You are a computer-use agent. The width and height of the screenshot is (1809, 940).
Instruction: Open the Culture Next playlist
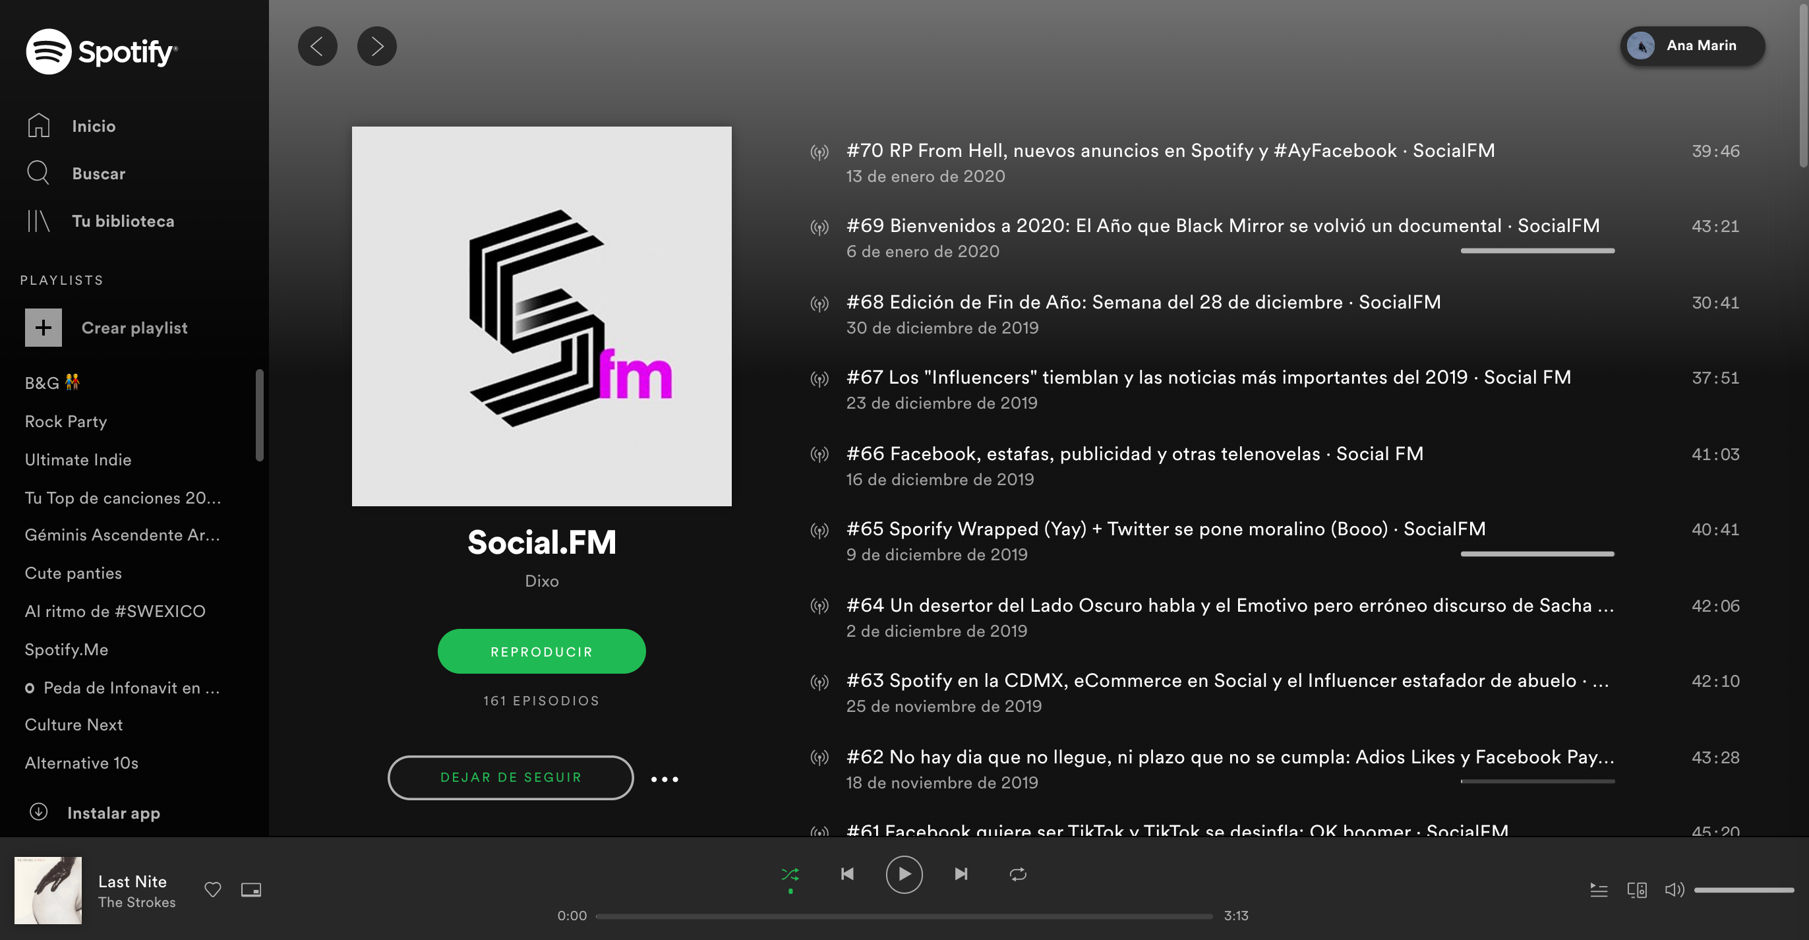click(x=74, y=724)
